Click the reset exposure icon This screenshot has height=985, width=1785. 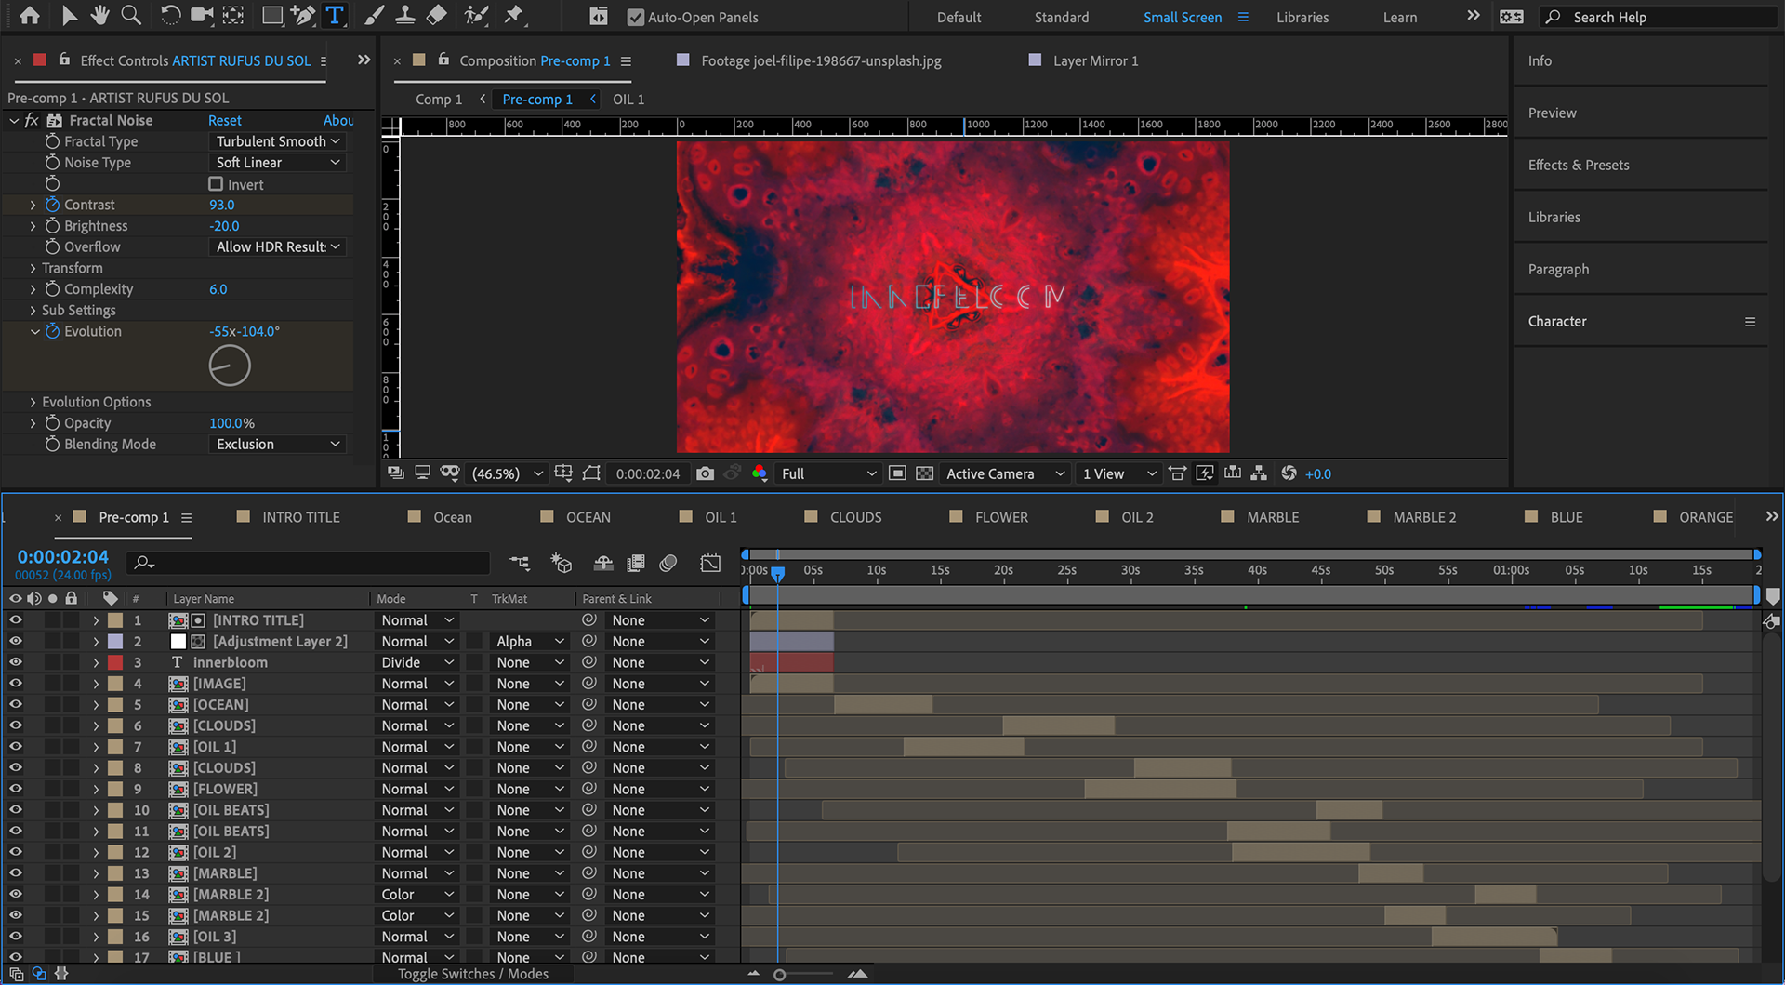pos(1289,473)
